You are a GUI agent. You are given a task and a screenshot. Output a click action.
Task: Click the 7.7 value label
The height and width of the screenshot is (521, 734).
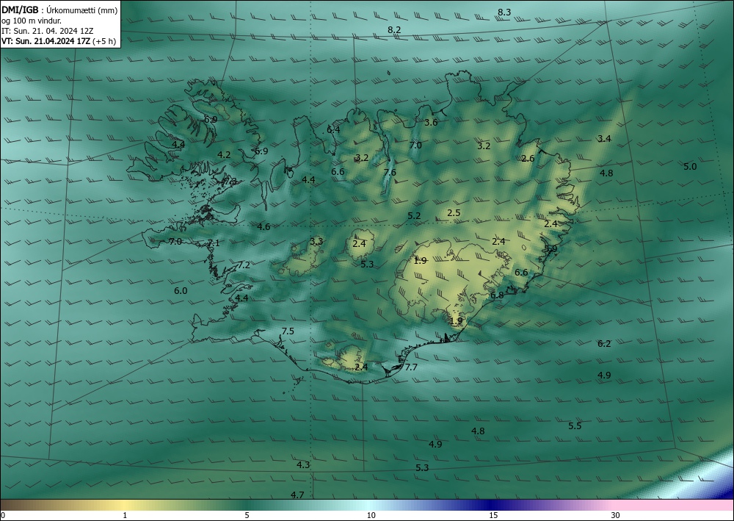[x=411, y=367]
